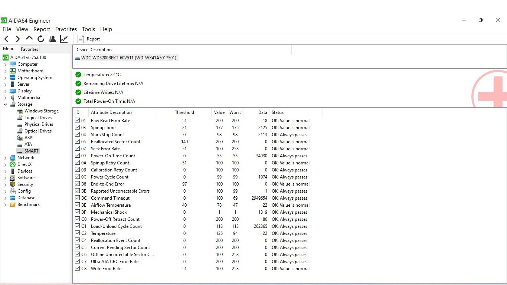The height and width of the screenshot is (285, 507).
Task: Select the Database icon in tree
Action: coord(13,198)
